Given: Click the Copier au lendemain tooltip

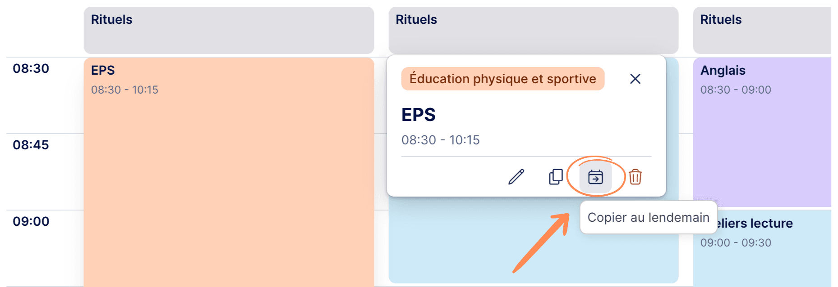Looking at the screenshot, I should 648,217.
